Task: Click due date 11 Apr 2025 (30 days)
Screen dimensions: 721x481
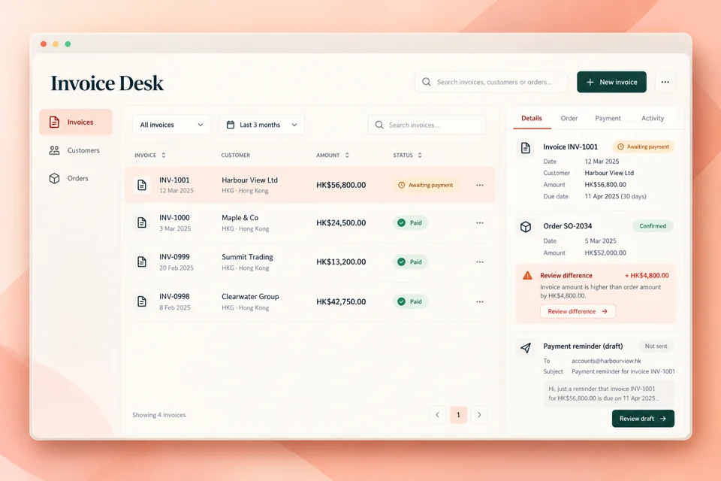Action: pos(615,196)
